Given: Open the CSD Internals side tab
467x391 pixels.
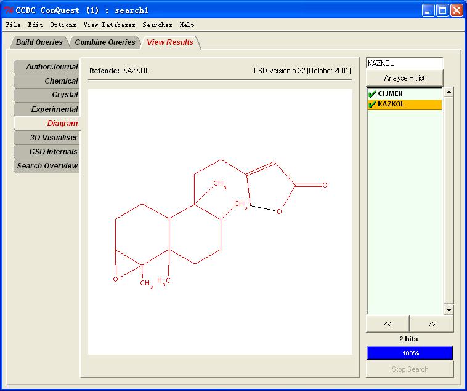Looking at the screenshot, I should click(x=47, y=151).
